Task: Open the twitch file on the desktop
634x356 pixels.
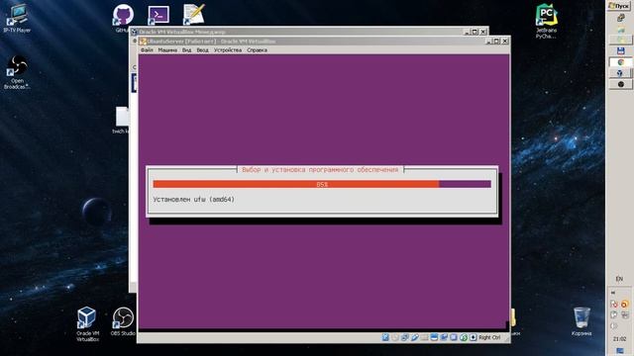Action: click(121, 121)
